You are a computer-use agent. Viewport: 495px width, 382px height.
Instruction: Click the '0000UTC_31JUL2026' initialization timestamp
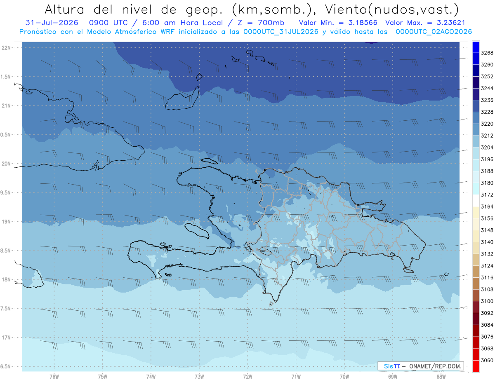[x=281, y=32]
